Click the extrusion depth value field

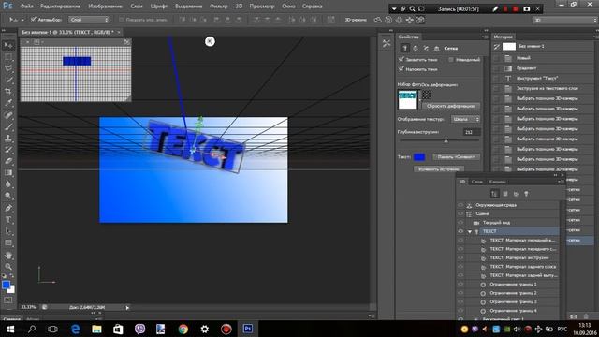(x=472, y=132)
